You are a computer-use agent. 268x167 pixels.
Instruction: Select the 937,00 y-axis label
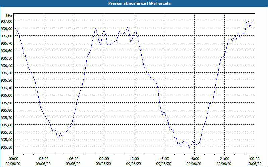[x=6, y=21]
